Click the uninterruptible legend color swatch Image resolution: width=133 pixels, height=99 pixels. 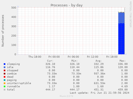pos(5,83)
